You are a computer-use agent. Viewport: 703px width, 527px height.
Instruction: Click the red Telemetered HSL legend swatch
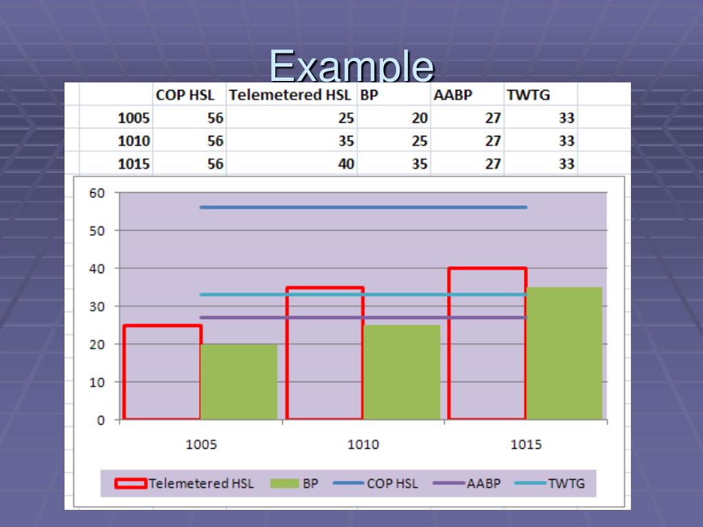pos(130,484)
